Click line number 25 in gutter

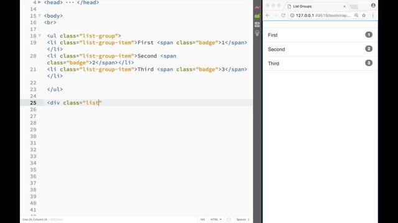click(x=33, y=103)
